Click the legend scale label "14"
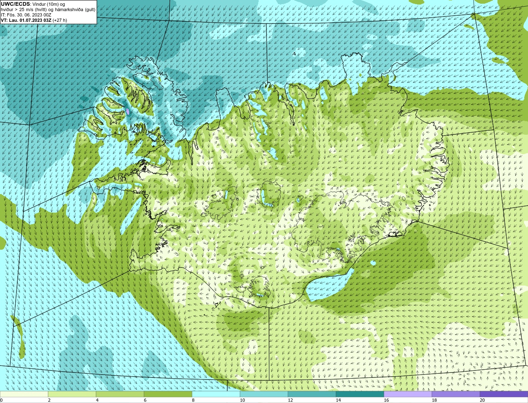This screenshot has height=403, width=528. (338, 400)
